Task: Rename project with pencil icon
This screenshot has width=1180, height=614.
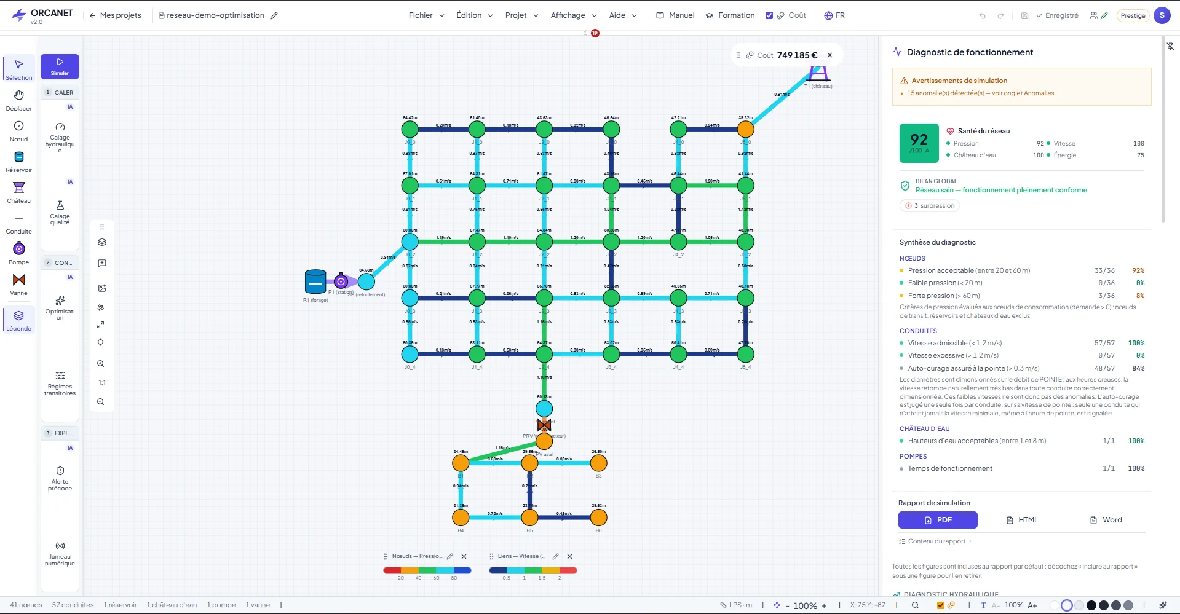Action: pos(274,15)
